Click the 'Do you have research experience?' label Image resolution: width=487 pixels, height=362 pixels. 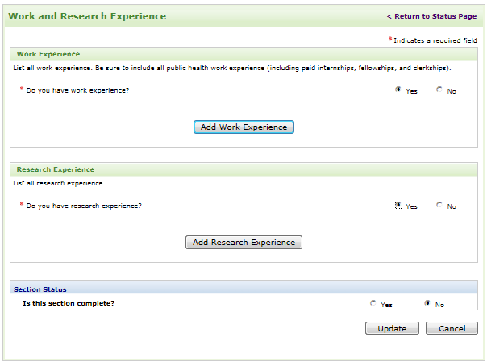tap(84, 206)
